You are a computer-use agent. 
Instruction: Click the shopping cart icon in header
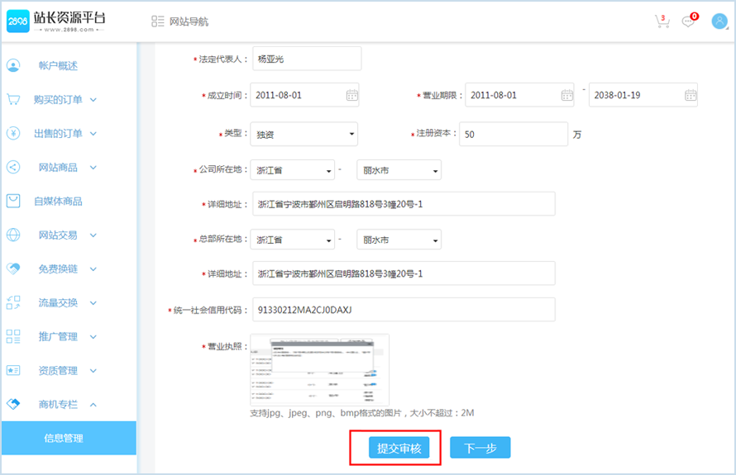[x=662, y=21]
